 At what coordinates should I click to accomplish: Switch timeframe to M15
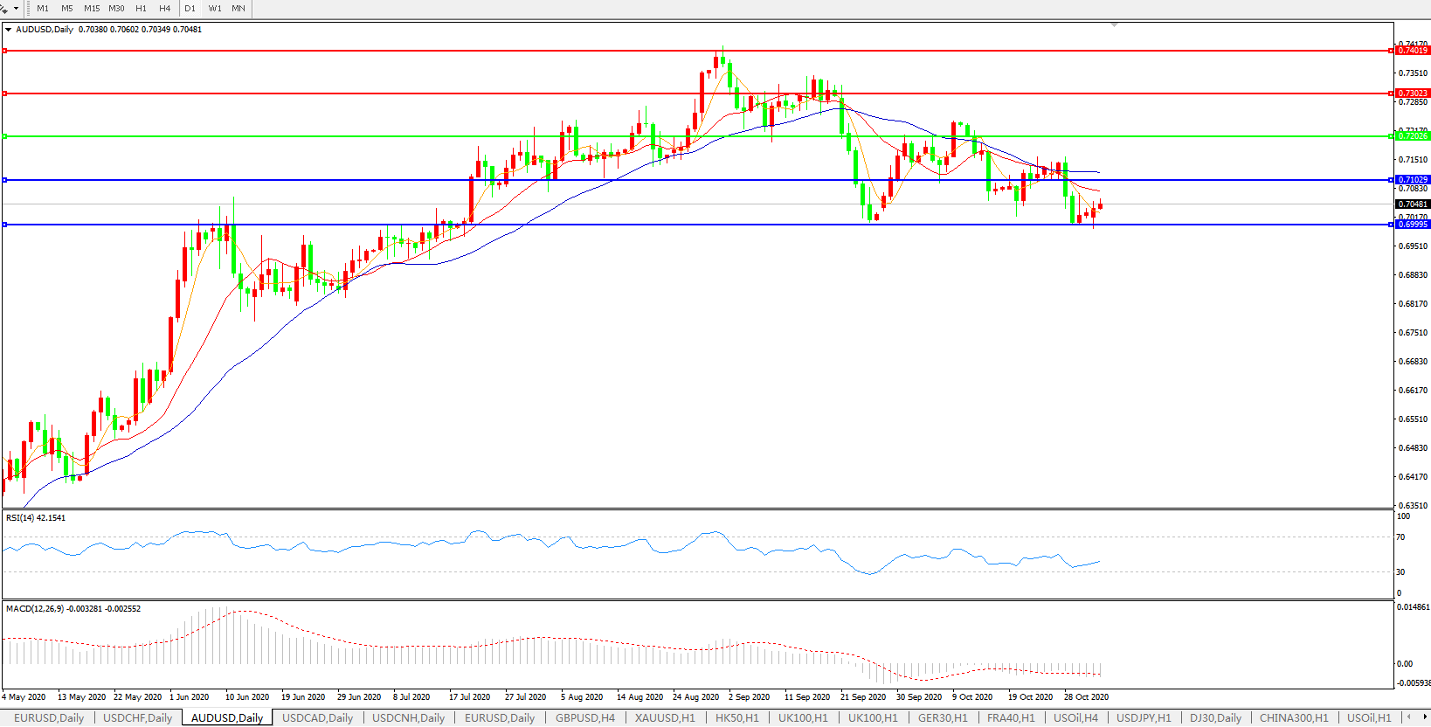click(92, 8)
